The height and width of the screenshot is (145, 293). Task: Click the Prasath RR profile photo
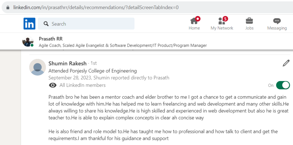tap(28, 41)
